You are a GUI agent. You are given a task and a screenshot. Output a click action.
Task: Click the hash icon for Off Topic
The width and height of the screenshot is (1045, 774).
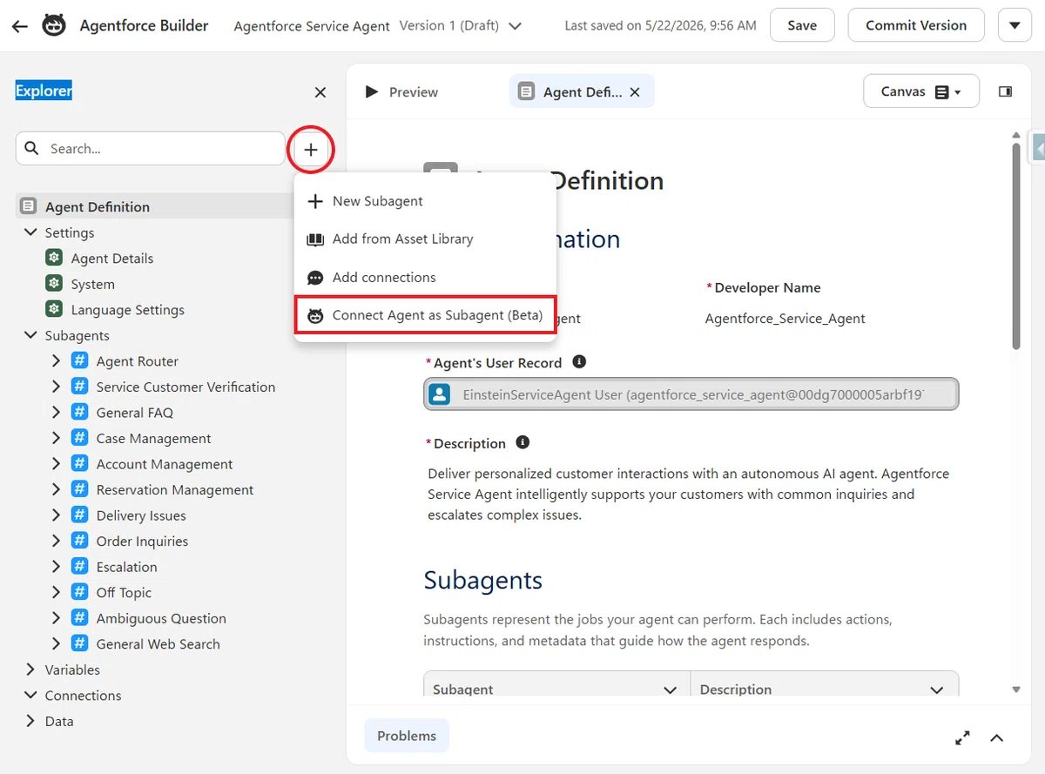(79, 592)
